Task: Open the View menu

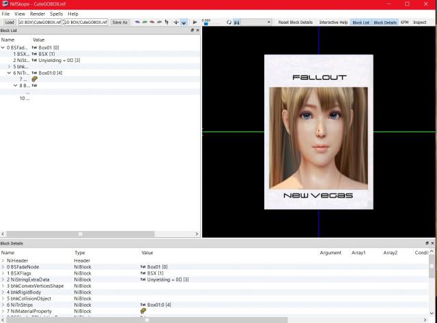Action: coord(20,14)
